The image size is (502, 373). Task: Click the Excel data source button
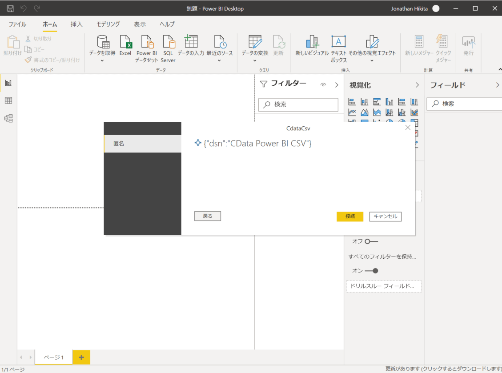[125, 45]
